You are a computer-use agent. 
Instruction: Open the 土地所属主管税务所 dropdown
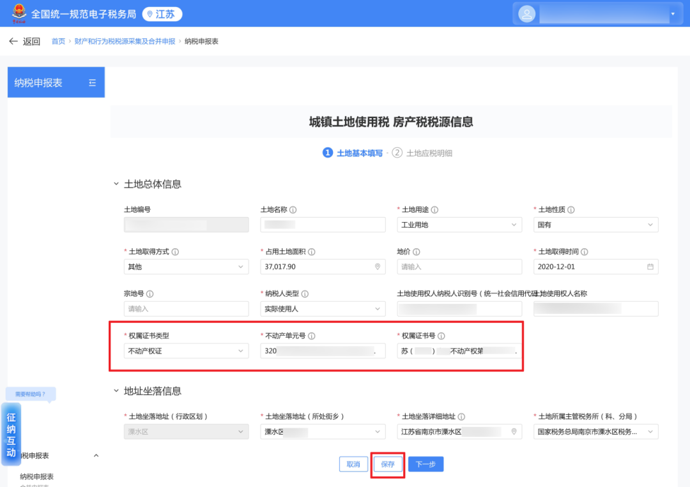click(x=596, y=431)
